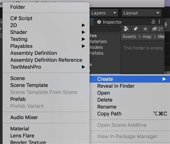Choose Delete in the context menu

[130, 100]
